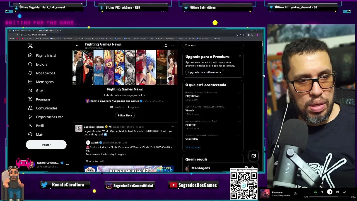The width and height of the screenshot is (357, 201).
Task: Click the Postar button
Action: click(x=46, y=145)
